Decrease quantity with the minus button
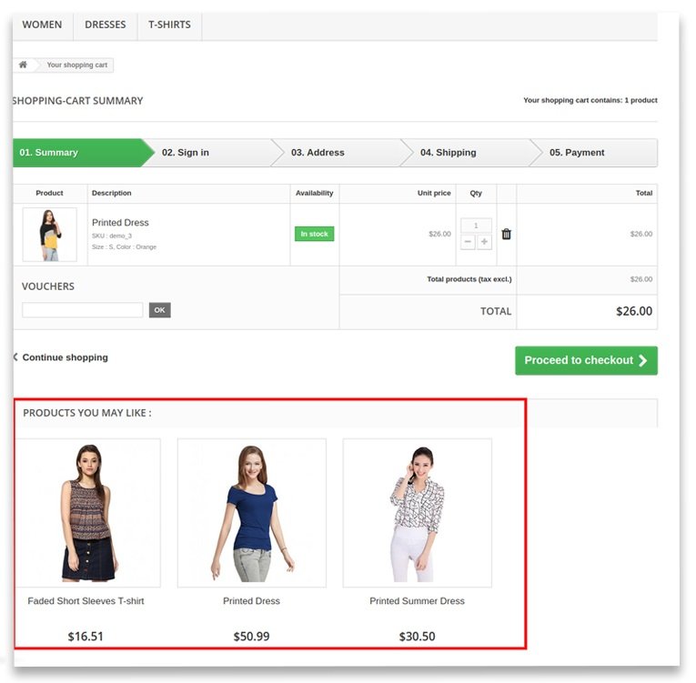Viewport: 696px width, 683px height. (468, 242)
